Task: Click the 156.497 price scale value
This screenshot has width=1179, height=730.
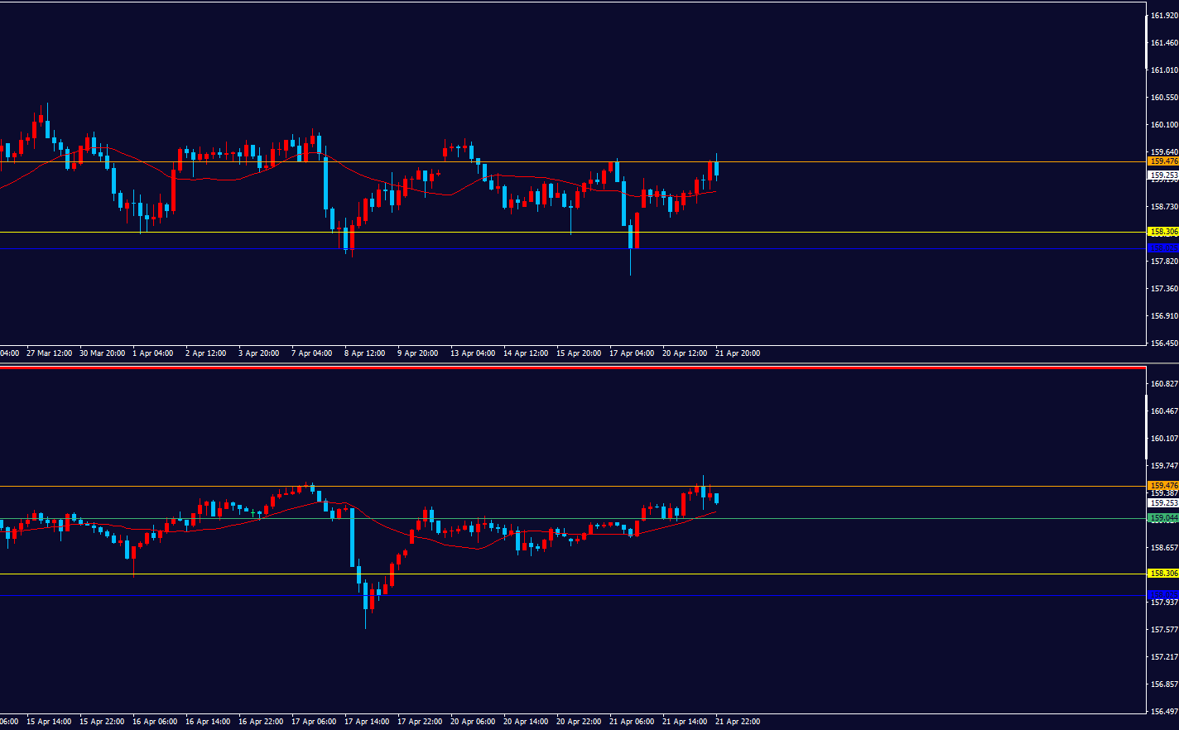Action: tap(1164, 712)
